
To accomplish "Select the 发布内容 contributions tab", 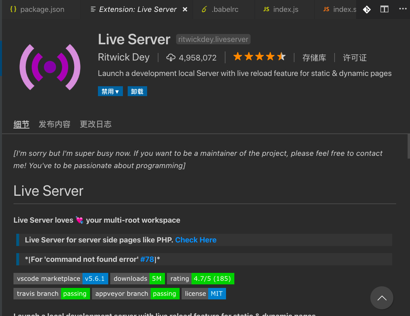I will [x=55, y=124].
